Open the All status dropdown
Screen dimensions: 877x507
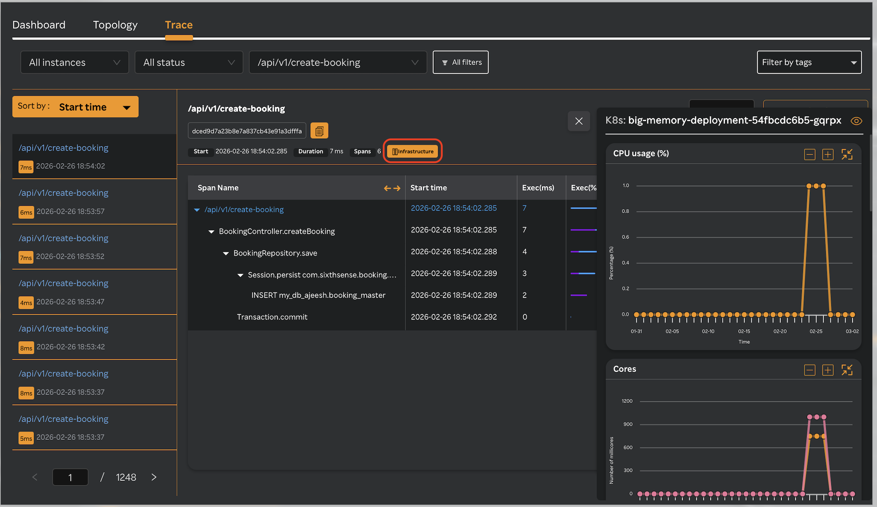[x=189, y=62]
